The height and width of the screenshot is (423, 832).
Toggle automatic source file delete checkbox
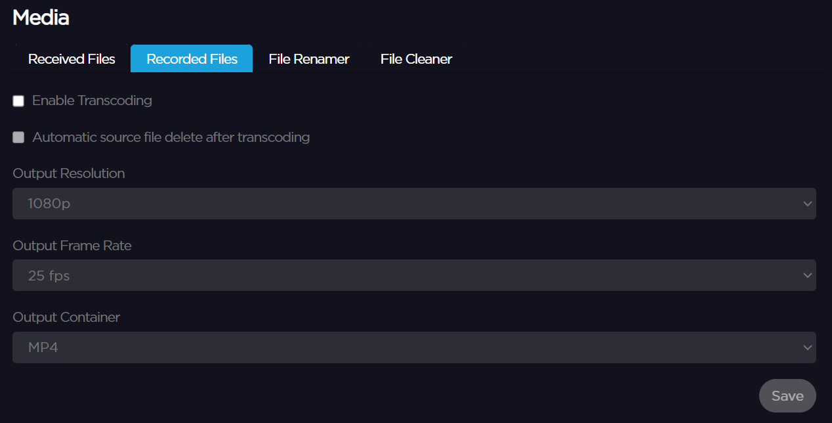[x=18, y=138]
